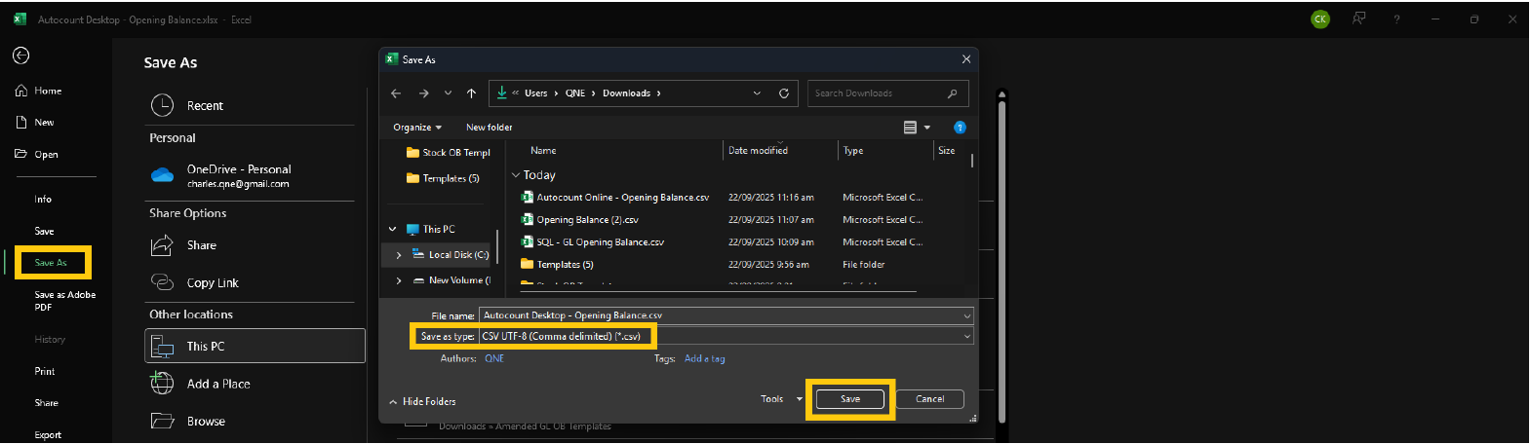The height and width of the screenshot is (444, 1531).
Task: Collapse with Hide Folders
Action: click(x=423, y=401)
